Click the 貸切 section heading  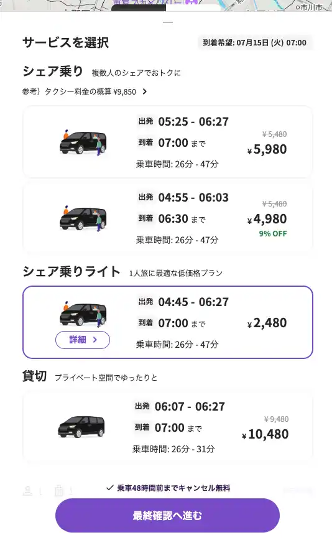coord(34,376)
